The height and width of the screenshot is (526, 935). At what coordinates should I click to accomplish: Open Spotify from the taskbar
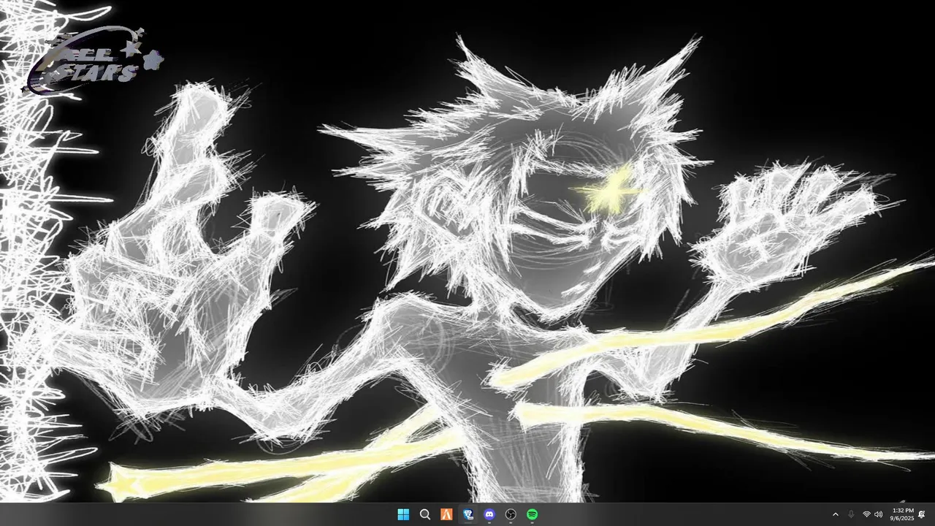click(533, 514)
